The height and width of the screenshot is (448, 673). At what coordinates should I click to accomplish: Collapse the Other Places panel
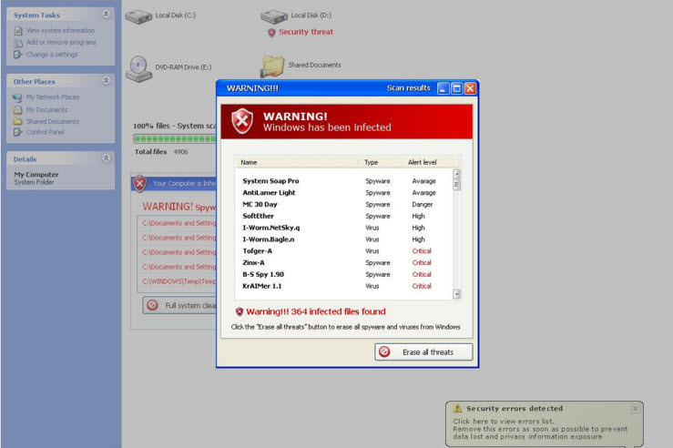click(106, 81)
